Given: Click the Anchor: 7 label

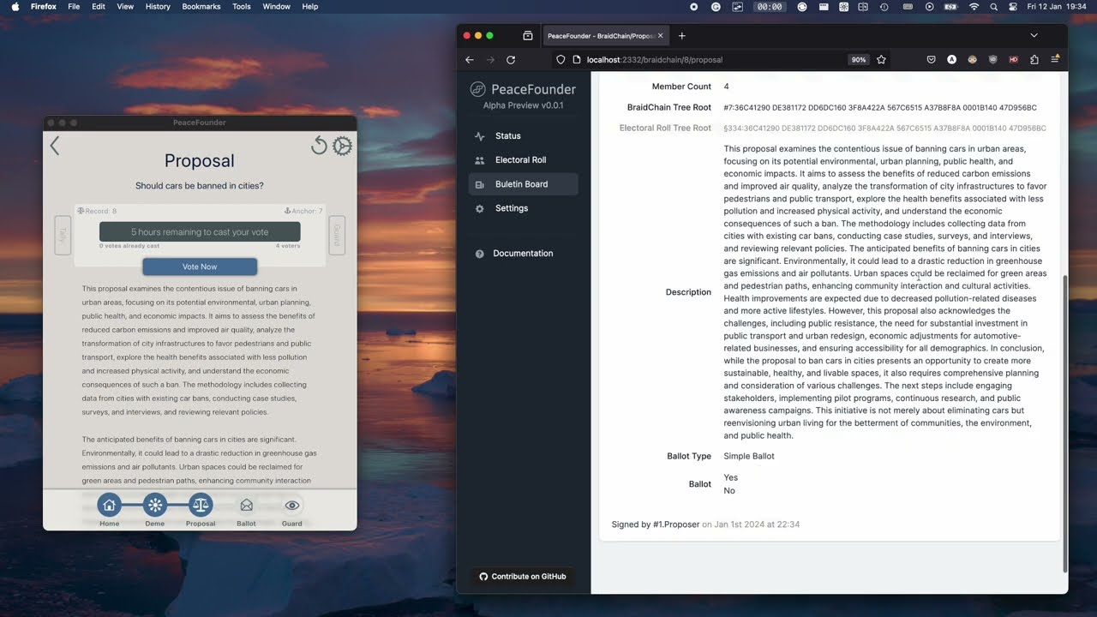Looking at the screenshot, I should 303,211.
